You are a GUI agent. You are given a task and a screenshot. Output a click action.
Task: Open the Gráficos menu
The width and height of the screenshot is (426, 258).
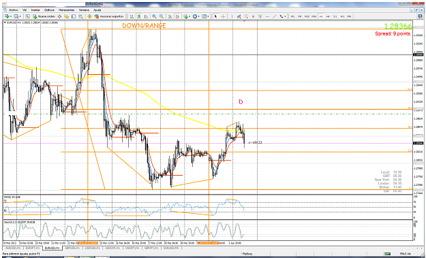[49, 10]
